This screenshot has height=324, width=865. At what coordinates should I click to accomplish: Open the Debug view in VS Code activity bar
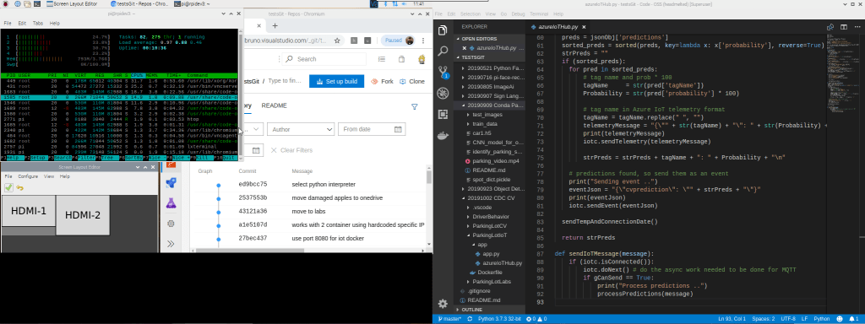(x=443, y=93)
